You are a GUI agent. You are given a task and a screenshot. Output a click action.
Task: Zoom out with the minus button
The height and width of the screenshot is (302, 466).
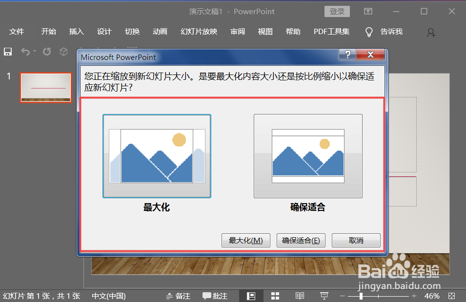(342, 296)
